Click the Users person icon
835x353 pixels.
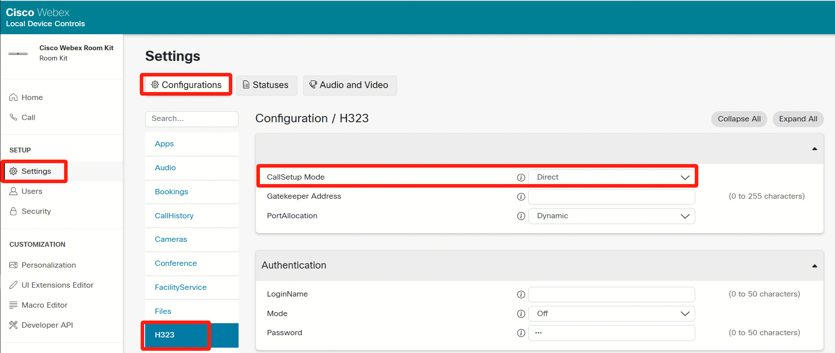pyautogui.click(x=13, y=191)
